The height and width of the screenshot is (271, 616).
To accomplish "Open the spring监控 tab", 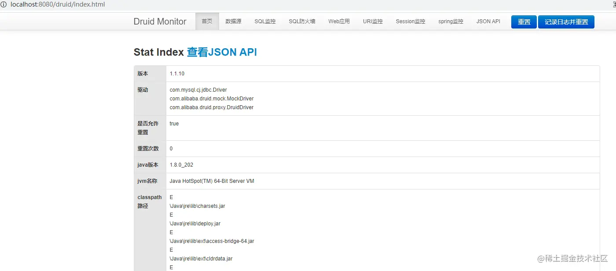I will tap(451, 21).
